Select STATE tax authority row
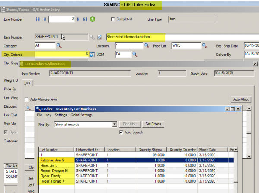259x193 pixels. (x=11, y=171)
